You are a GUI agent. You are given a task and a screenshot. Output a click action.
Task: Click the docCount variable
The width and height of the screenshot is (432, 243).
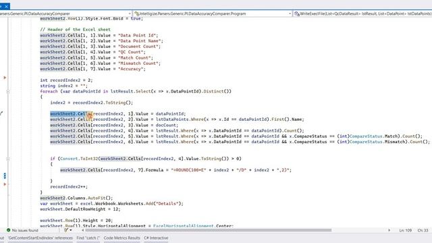click(166, 125)
